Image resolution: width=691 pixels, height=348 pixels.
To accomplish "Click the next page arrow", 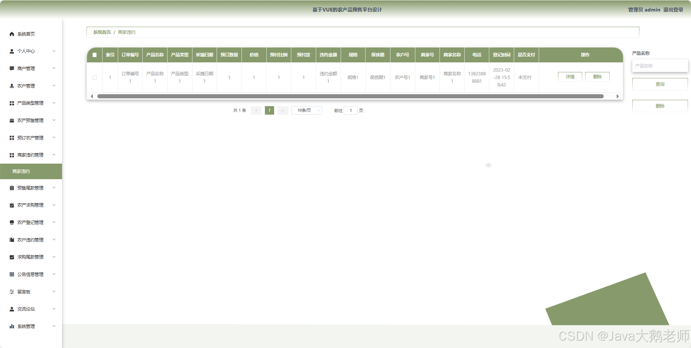I will (x=283, y=111).
